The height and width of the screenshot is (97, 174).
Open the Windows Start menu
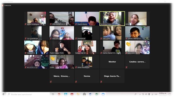3,94
